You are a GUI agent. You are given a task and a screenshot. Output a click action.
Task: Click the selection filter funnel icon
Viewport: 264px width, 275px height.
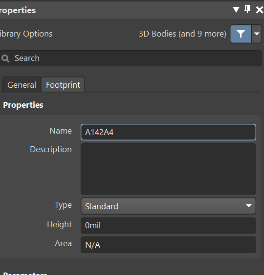tap(241, 34)
